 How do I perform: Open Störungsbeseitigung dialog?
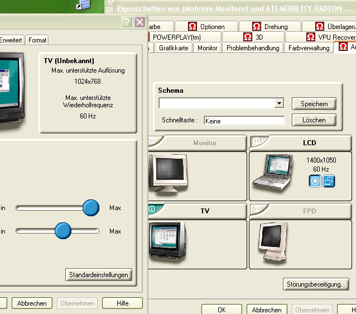click(x=316, y=284)
